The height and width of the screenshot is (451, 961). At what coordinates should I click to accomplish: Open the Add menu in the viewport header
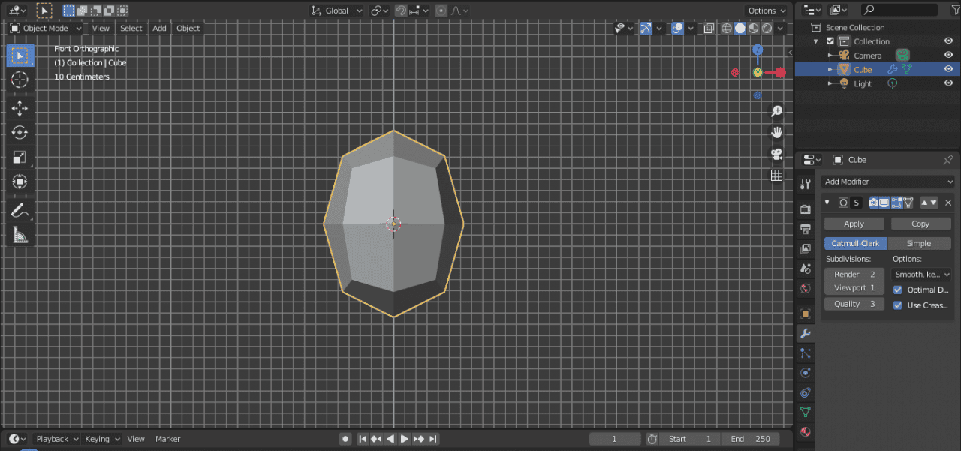[159, 28]
